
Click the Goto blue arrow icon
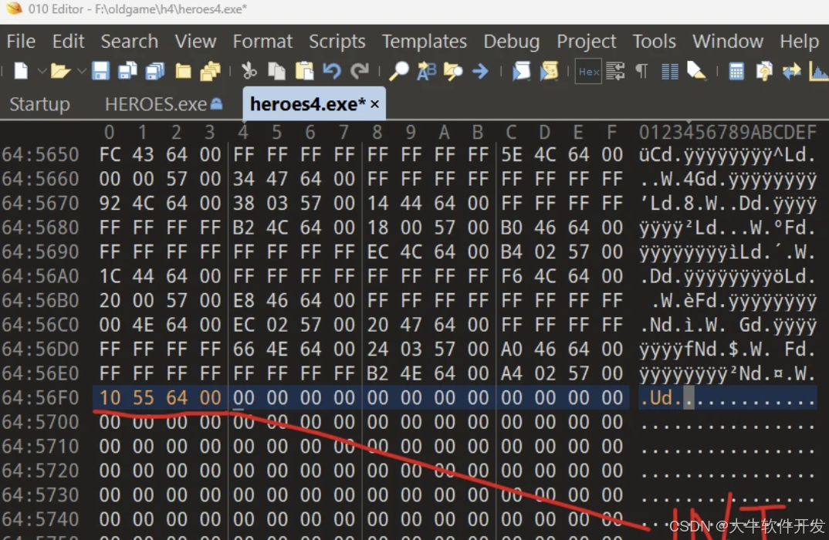[x=481, y=70]
